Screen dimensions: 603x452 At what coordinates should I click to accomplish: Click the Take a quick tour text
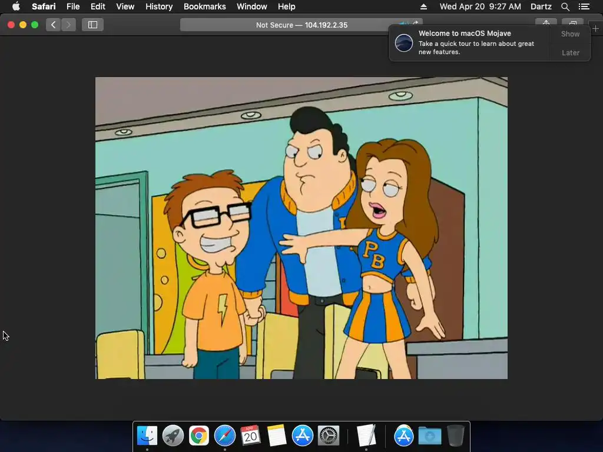476,48
